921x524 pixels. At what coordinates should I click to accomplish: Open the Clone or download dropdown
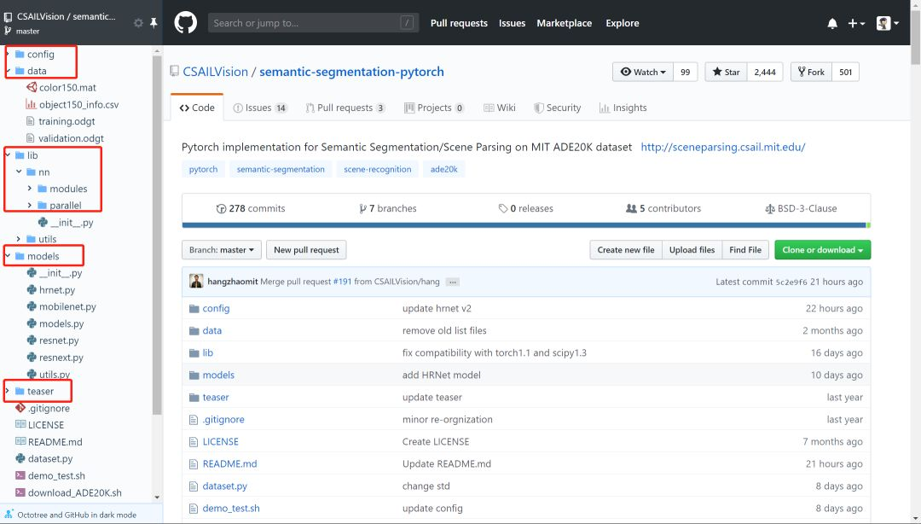click(822, 250)
